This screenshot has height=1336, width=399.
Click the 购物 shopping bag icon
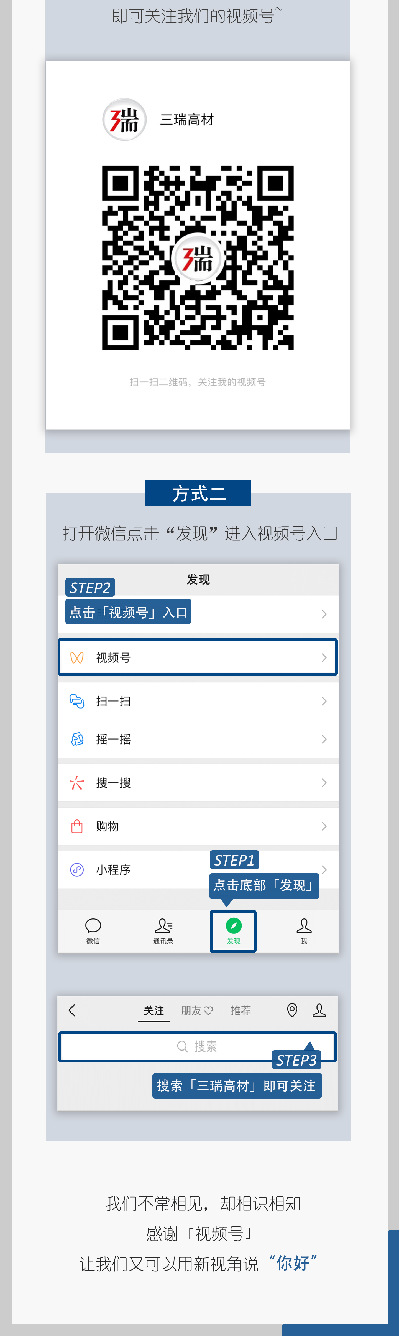tap(77, 826)
